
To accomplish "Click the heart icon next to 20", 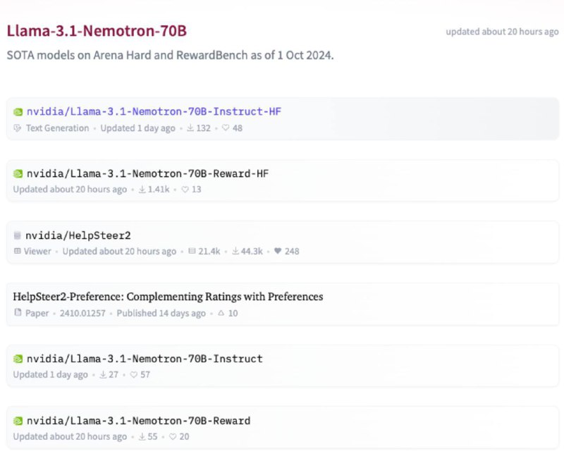I will click(173, 436).
